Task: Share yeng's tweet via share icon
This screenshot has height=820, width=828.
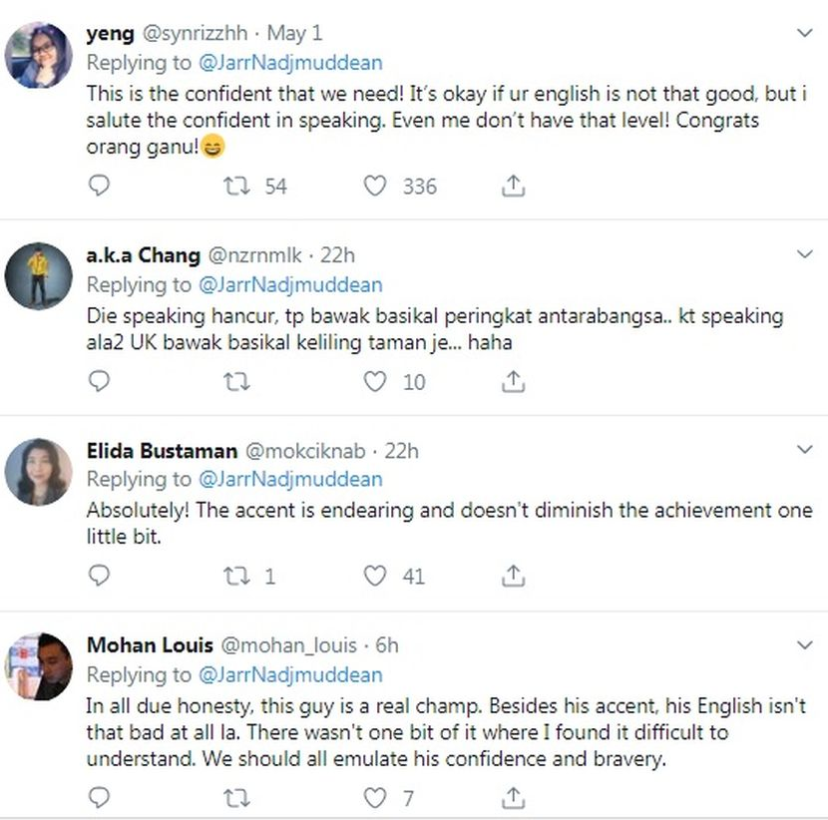Action: (513, 186)
